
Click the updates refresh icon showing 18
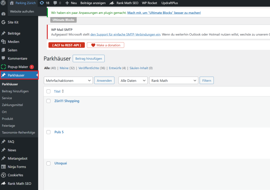click(x=42, y=3)
